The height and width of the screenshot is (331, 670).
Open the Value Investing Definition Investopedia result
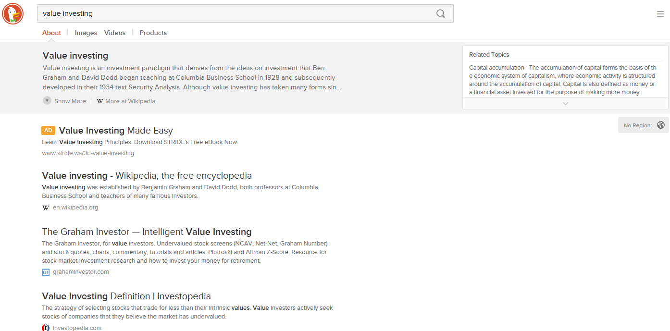point(126,296)
